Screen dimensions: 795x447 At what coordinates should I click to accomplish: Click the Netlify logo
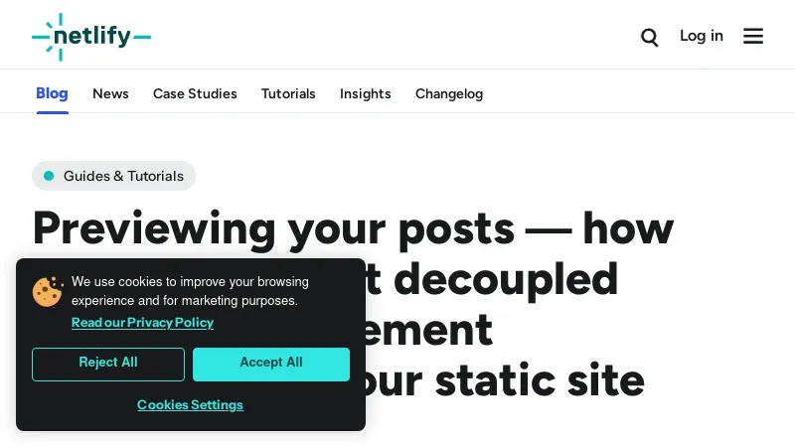pos(91,37)
